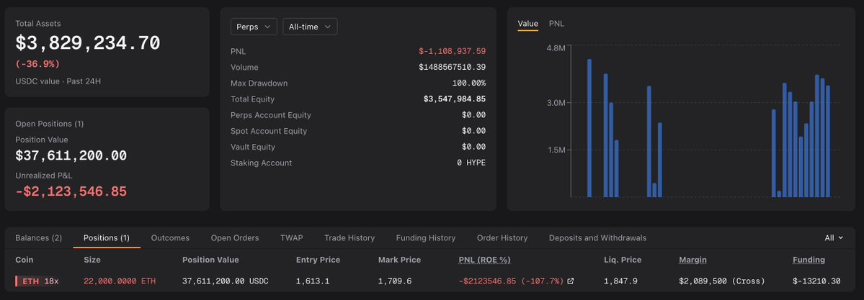Click the ETH 18x coin label
The width and height of the screenshot is (864, 300).
pyautogui.click(x=37, y=281)
